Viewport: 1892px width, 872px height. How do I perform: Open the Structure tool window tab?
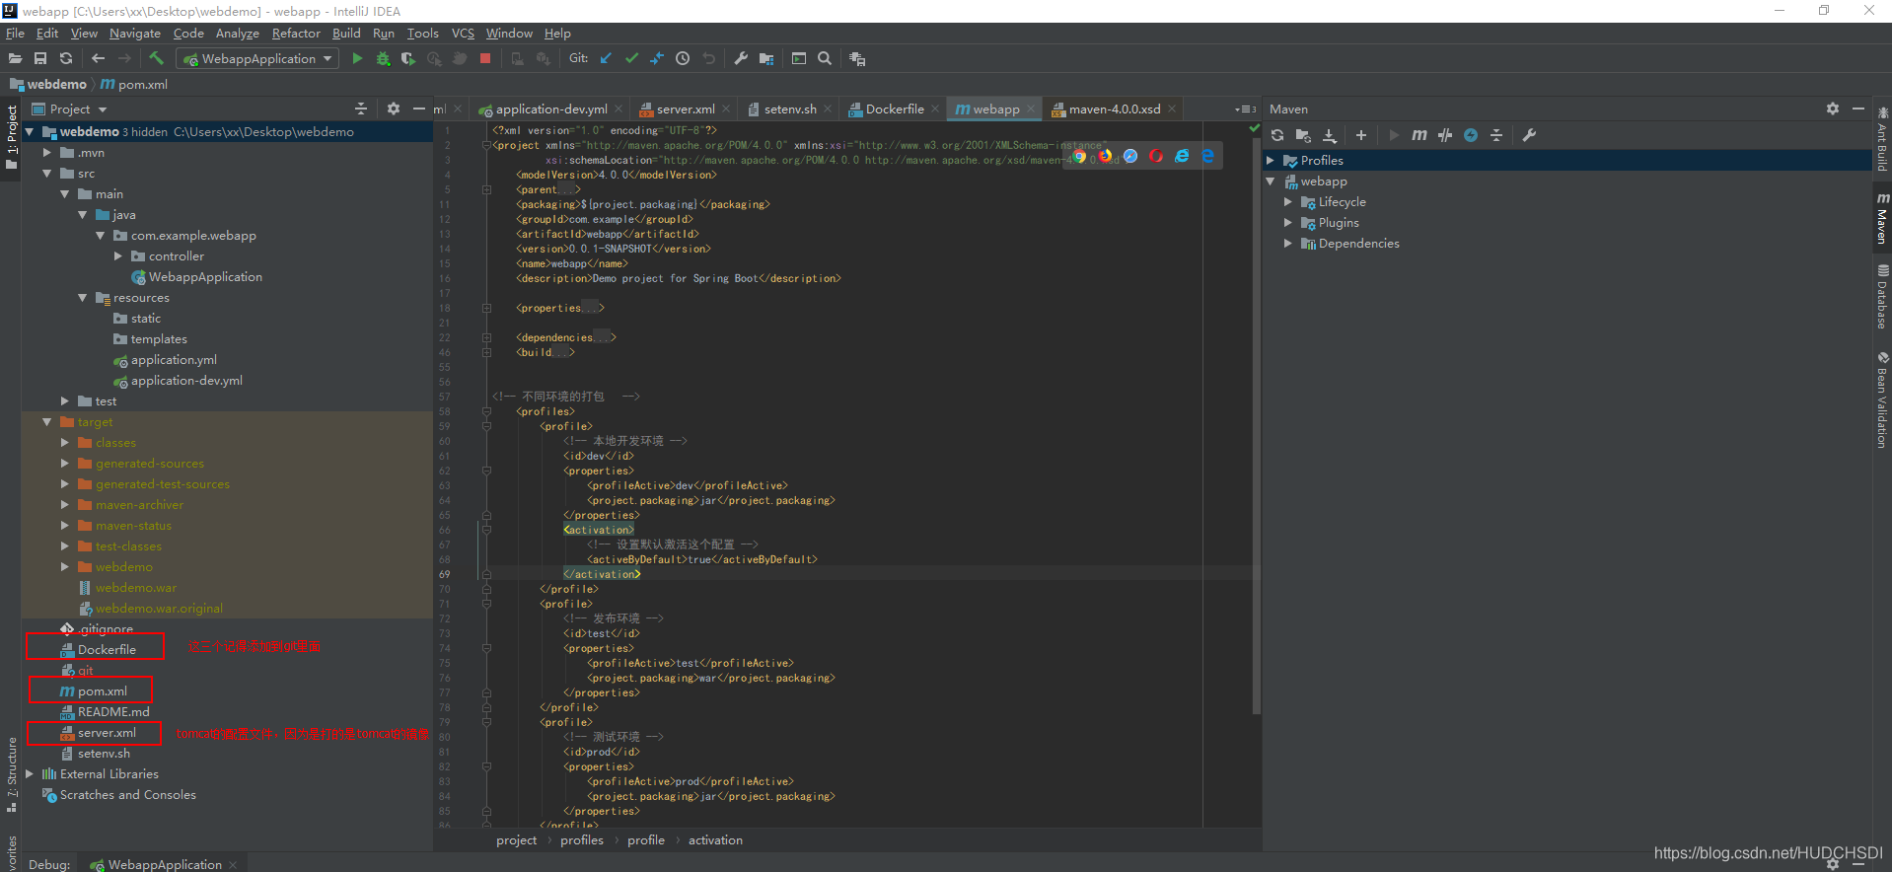(11, 774)
